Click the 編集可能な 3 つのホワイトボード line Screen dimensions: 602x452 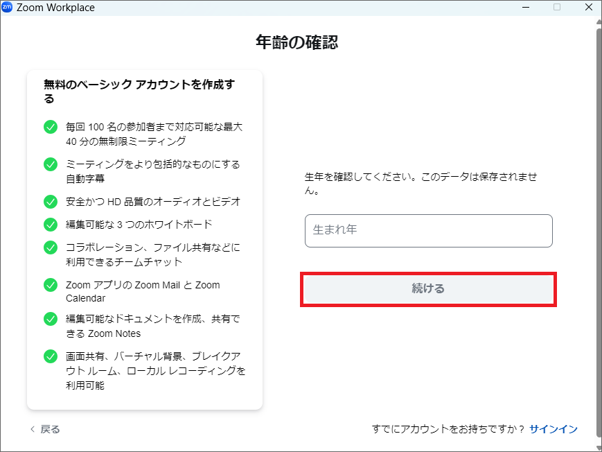pyautogui.click(x=139, y=225)
